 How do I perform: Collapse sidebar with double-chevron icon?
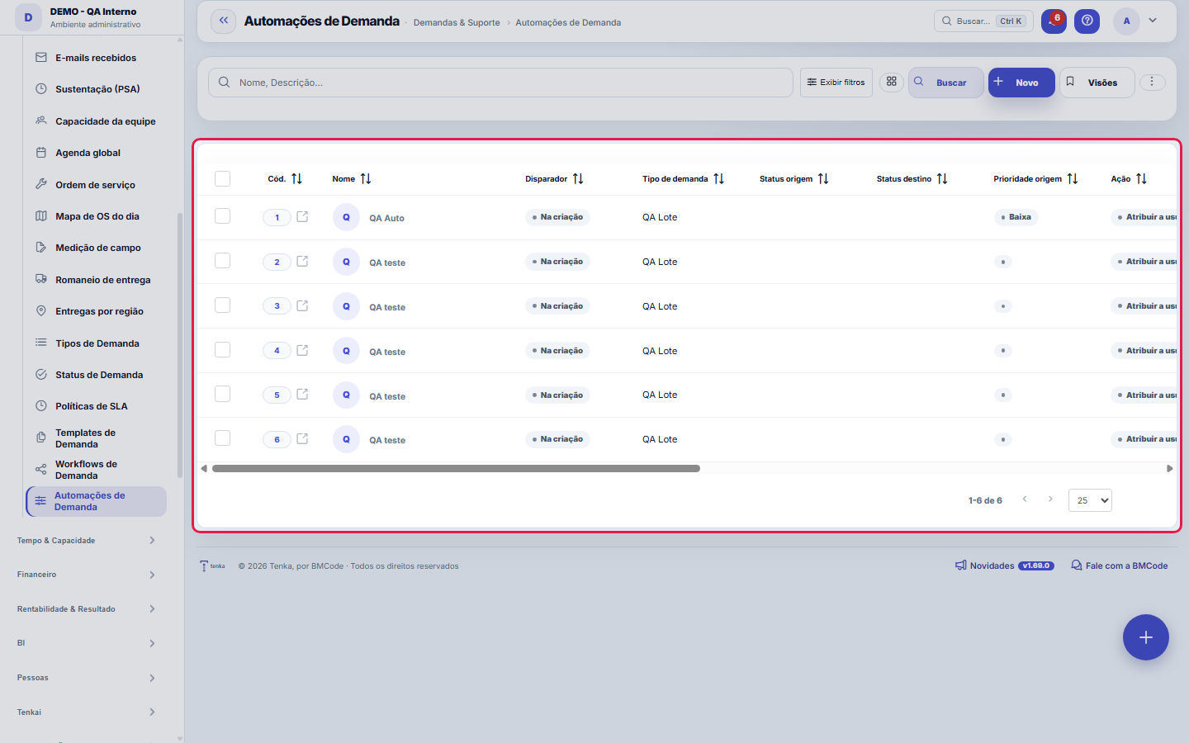click(224, 21)
